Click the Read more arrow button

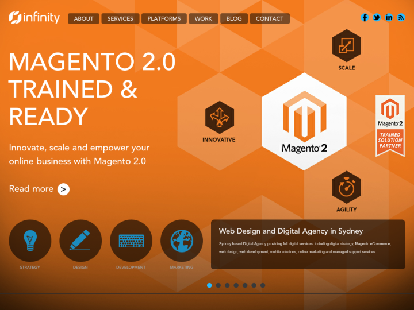(x=64, y=189)
